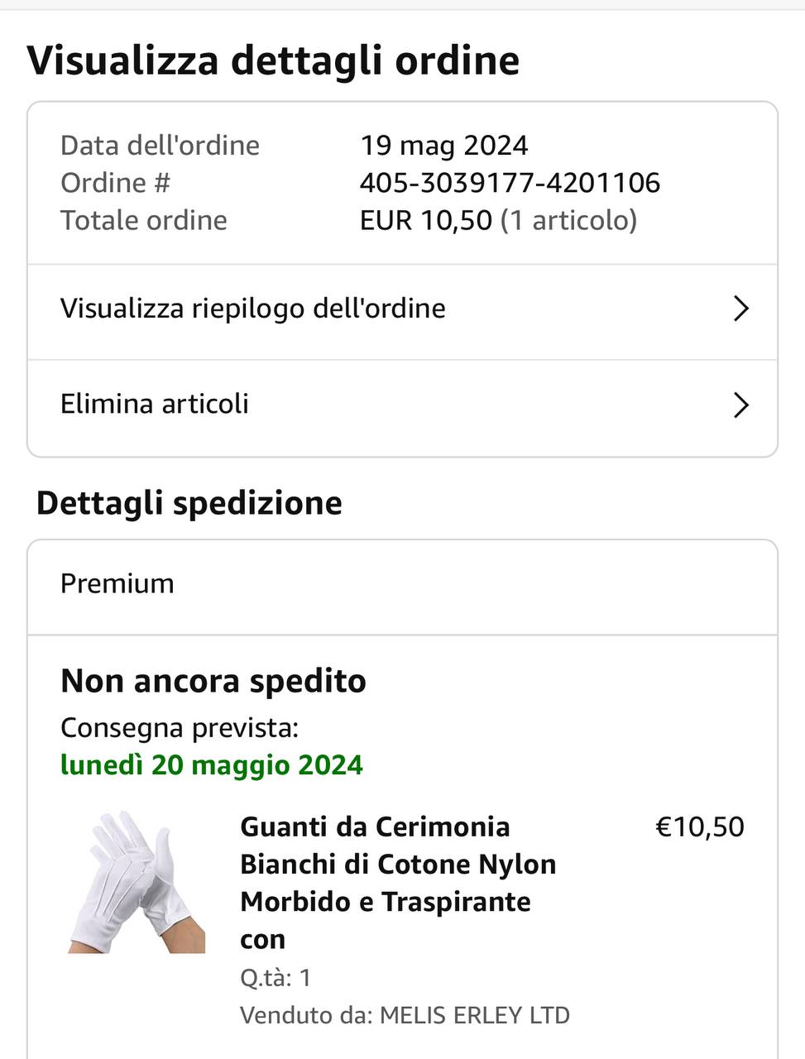Tap the Q.tà: 1 quantity text
This screenshot has height=1059, width=805.
click(276, 978)
